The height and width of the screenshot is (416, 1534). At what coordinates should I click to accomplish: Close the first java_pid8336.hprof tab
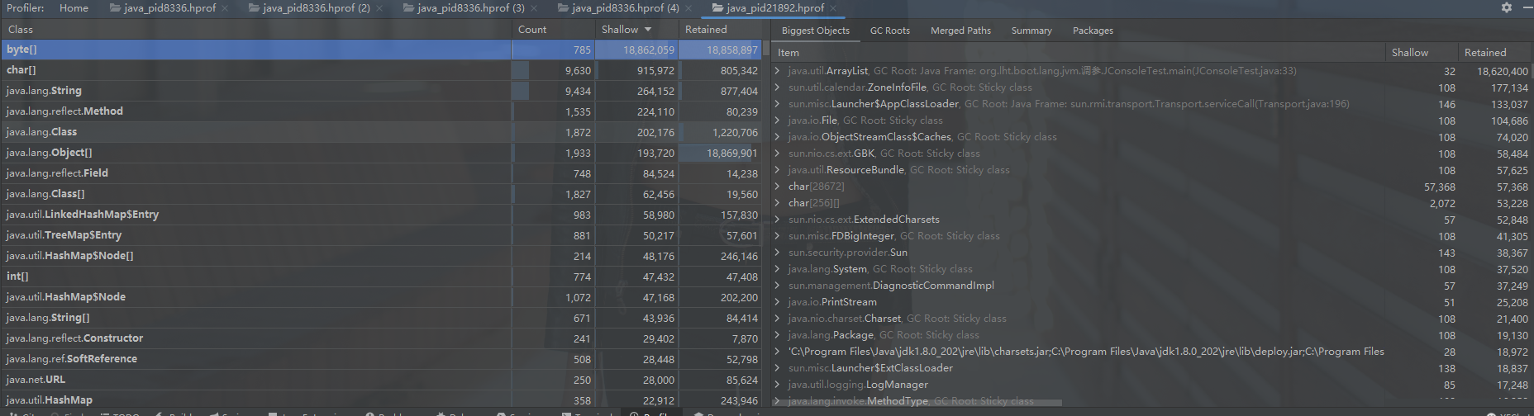225,8
